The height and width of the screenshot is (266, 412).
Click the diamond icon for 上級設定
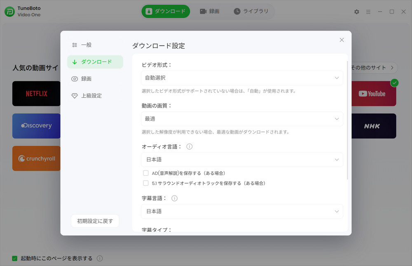tap(75, 96)
